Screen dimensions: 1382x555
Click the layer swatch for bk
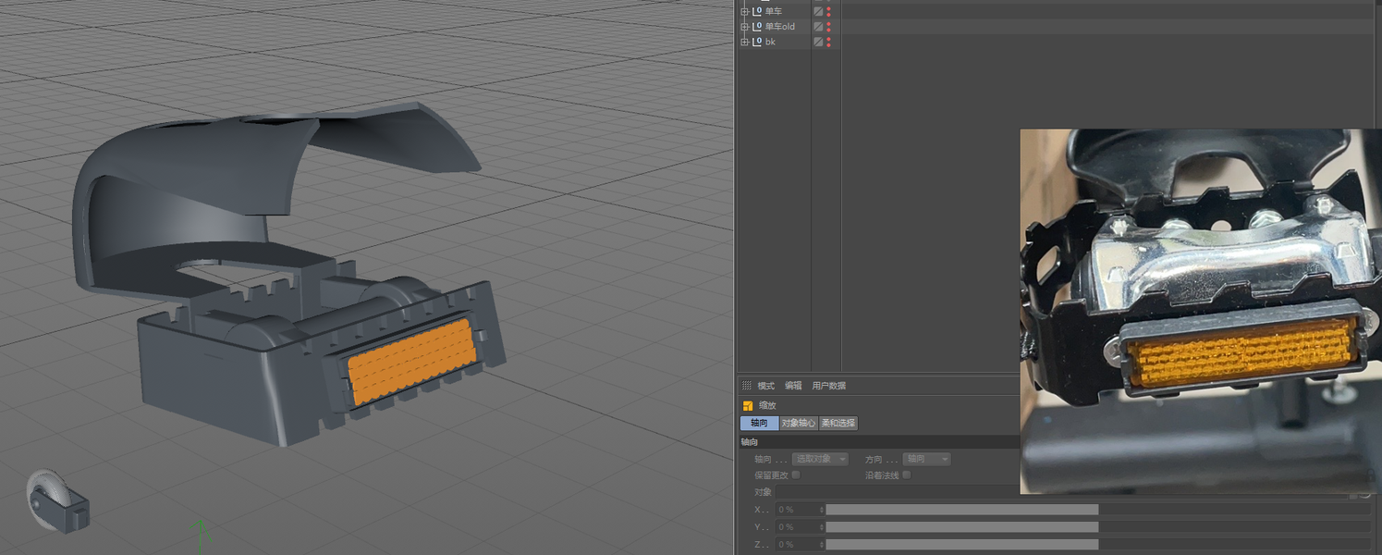point(818,43)
